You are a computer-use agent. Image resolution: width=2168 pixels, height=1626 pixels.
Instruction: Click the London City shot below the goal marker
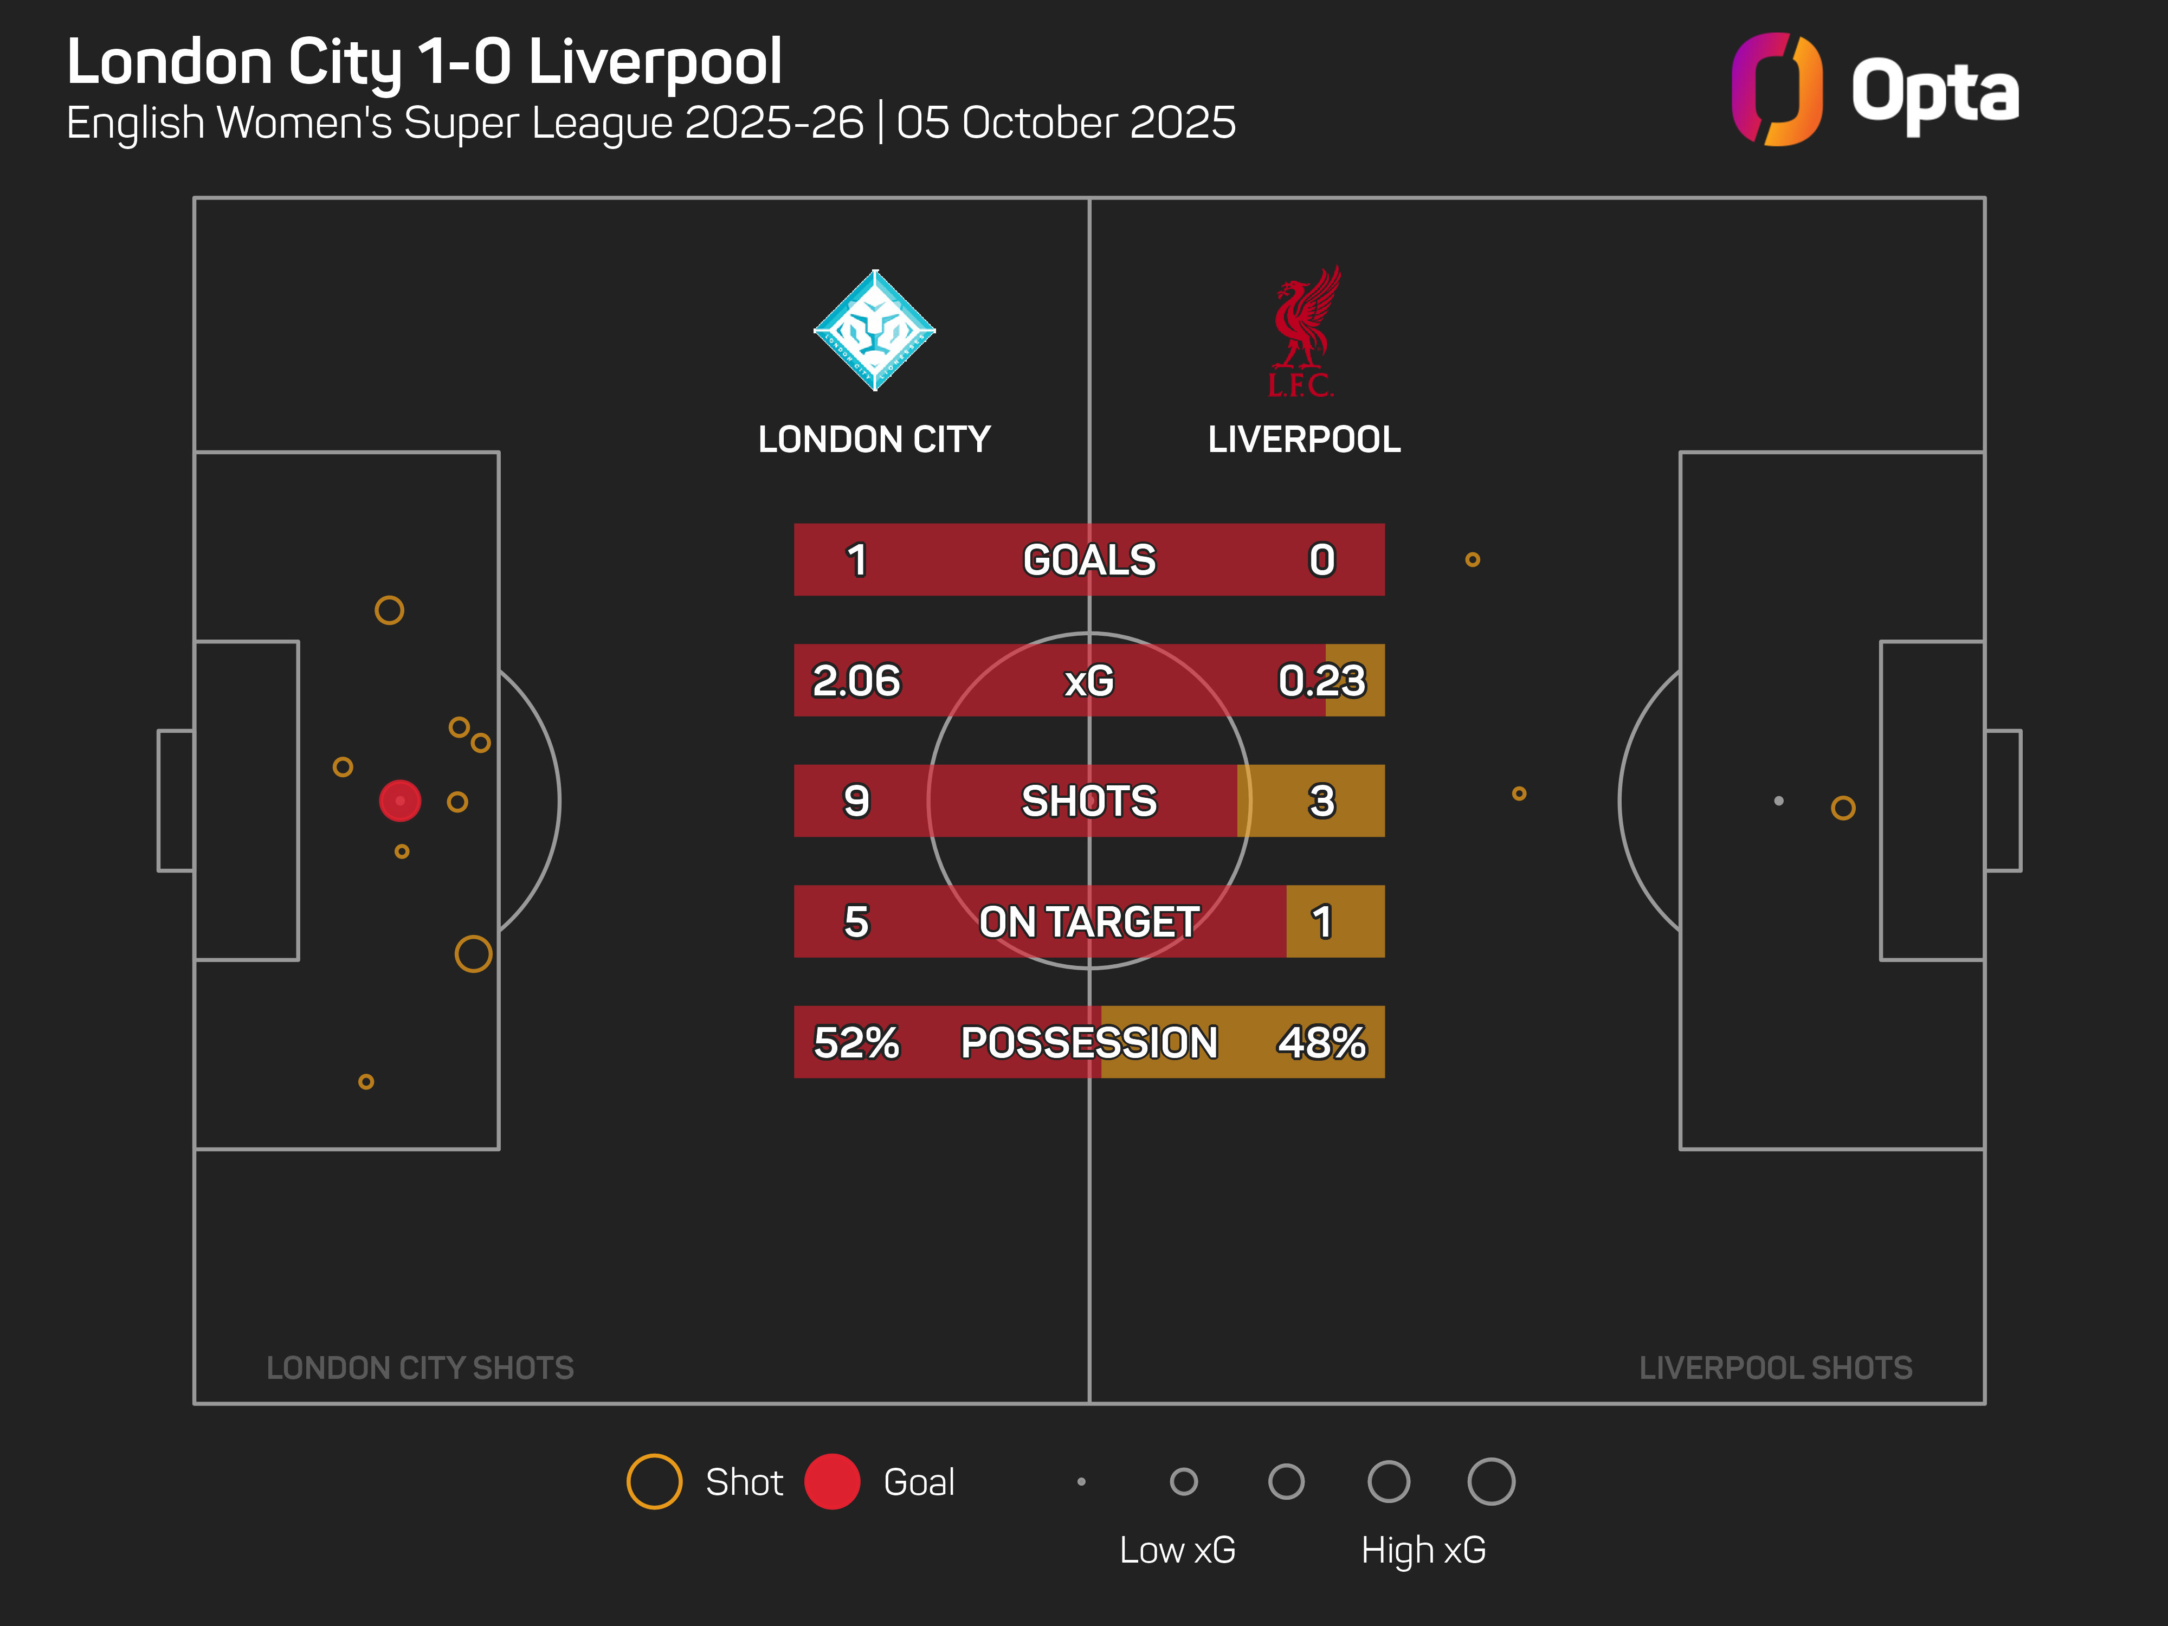(x=402, y=851)
